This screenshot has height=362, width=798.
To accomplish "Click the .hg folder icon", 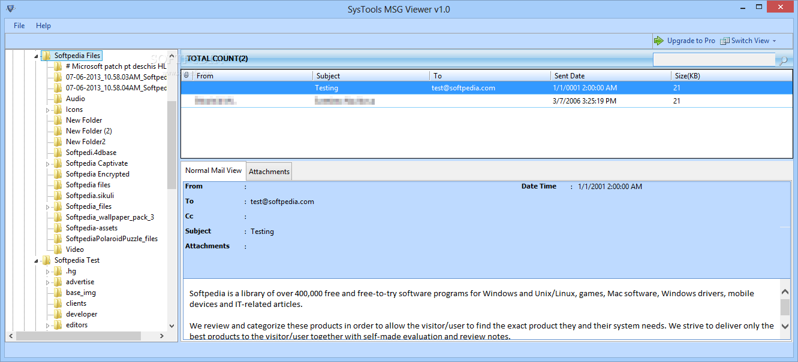I will (58, 271).
